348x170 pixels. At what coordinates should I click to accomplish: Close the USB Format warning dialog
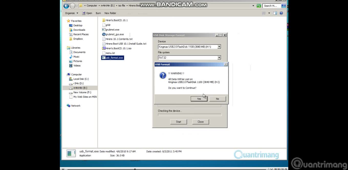[225, 65]
